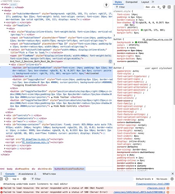
Task: Open background-color rgb(76, 175, 80) swatch
Action: [x=142, y=30]
